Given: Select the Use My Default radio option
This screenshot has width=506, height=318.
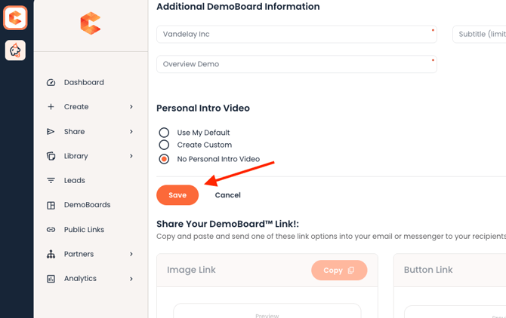Looking at the screenshot, I should coord(164,133).
